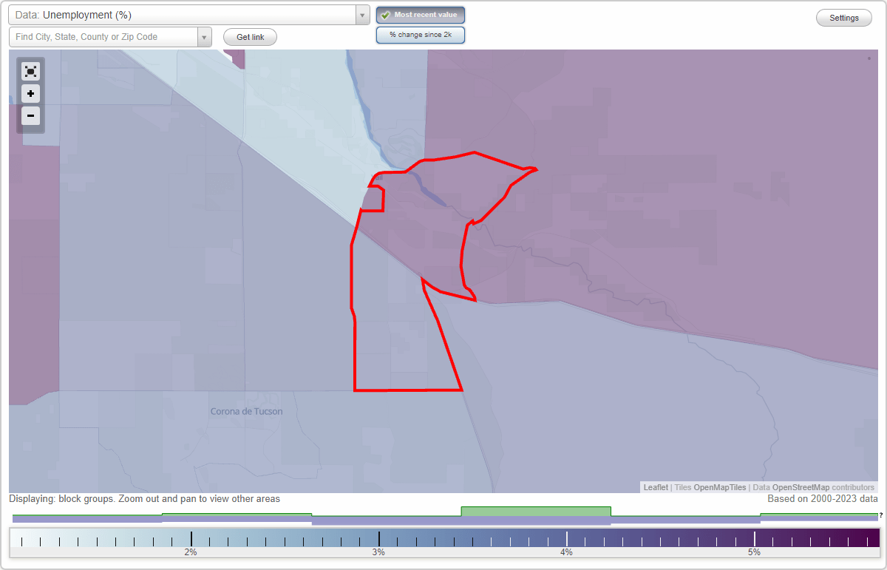Click the 5% mark on the color scale
Image resolution: width=887 pixels, height=570 pixels.
[x=755, y=540]
